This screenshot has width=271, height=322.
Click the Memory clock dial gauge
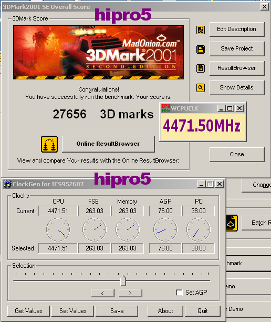tap(128, 229)
